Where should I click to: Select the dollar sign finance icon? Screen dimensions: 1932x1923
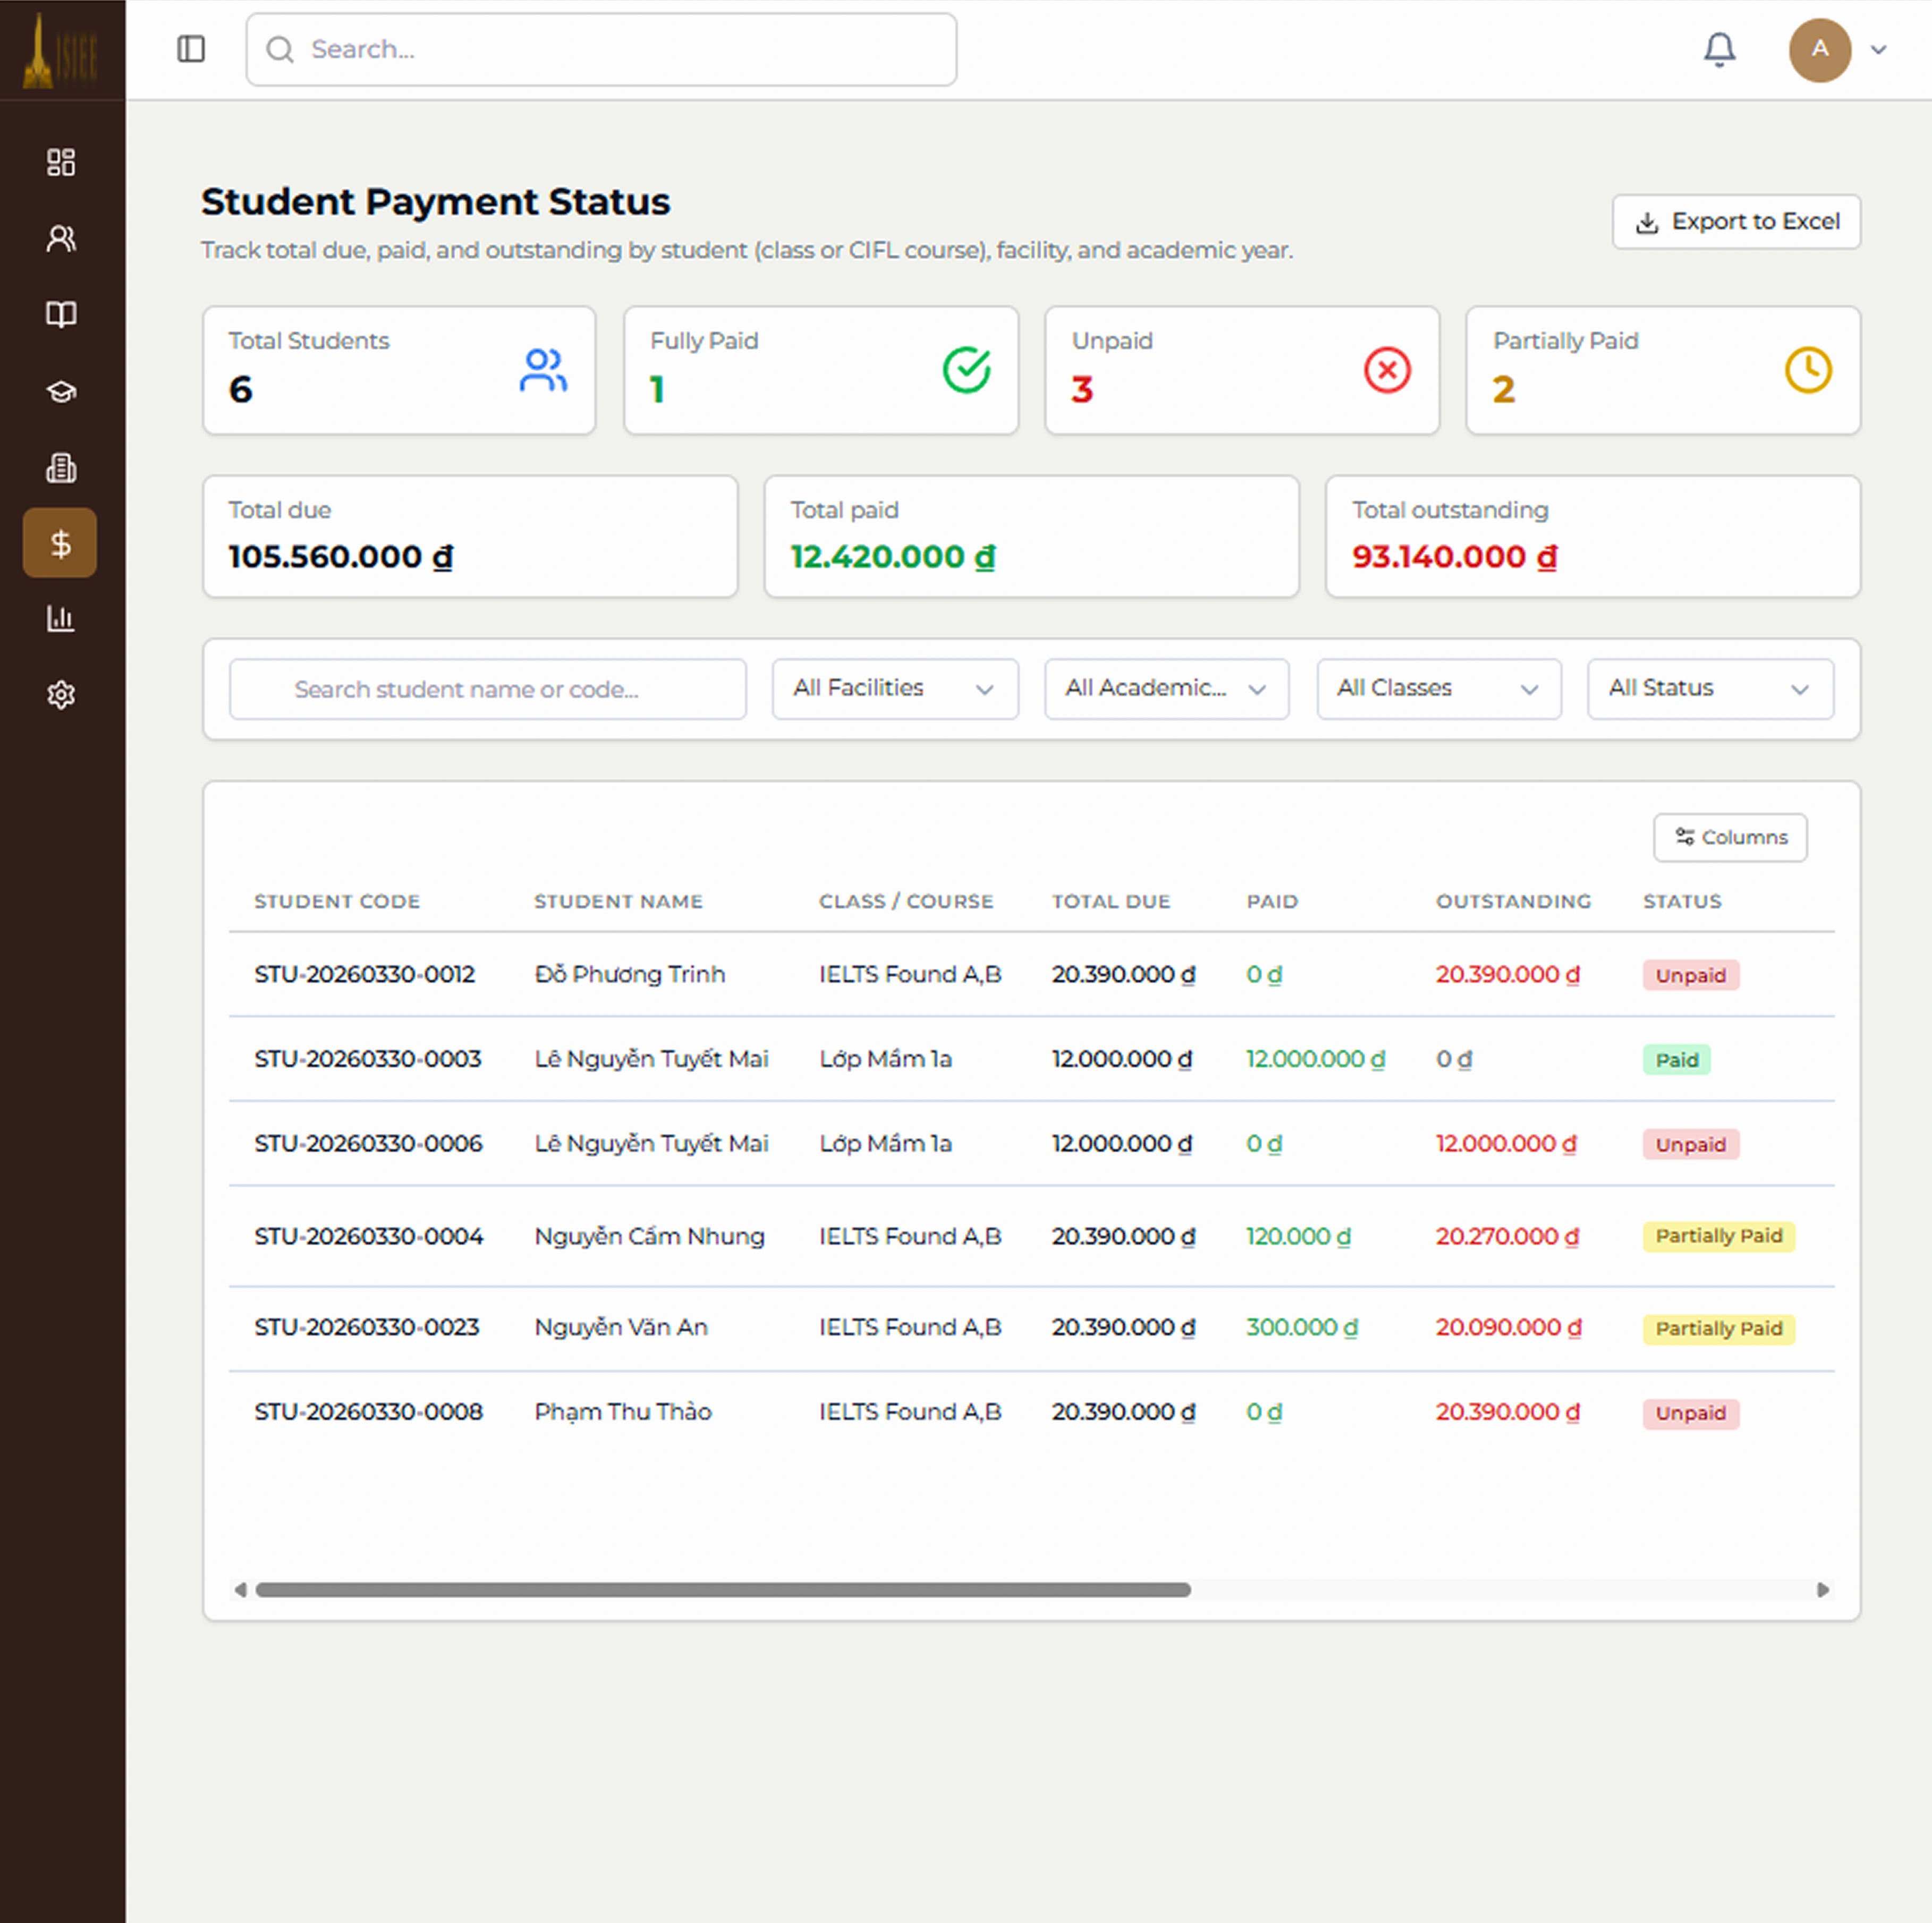tap(60, 543)
